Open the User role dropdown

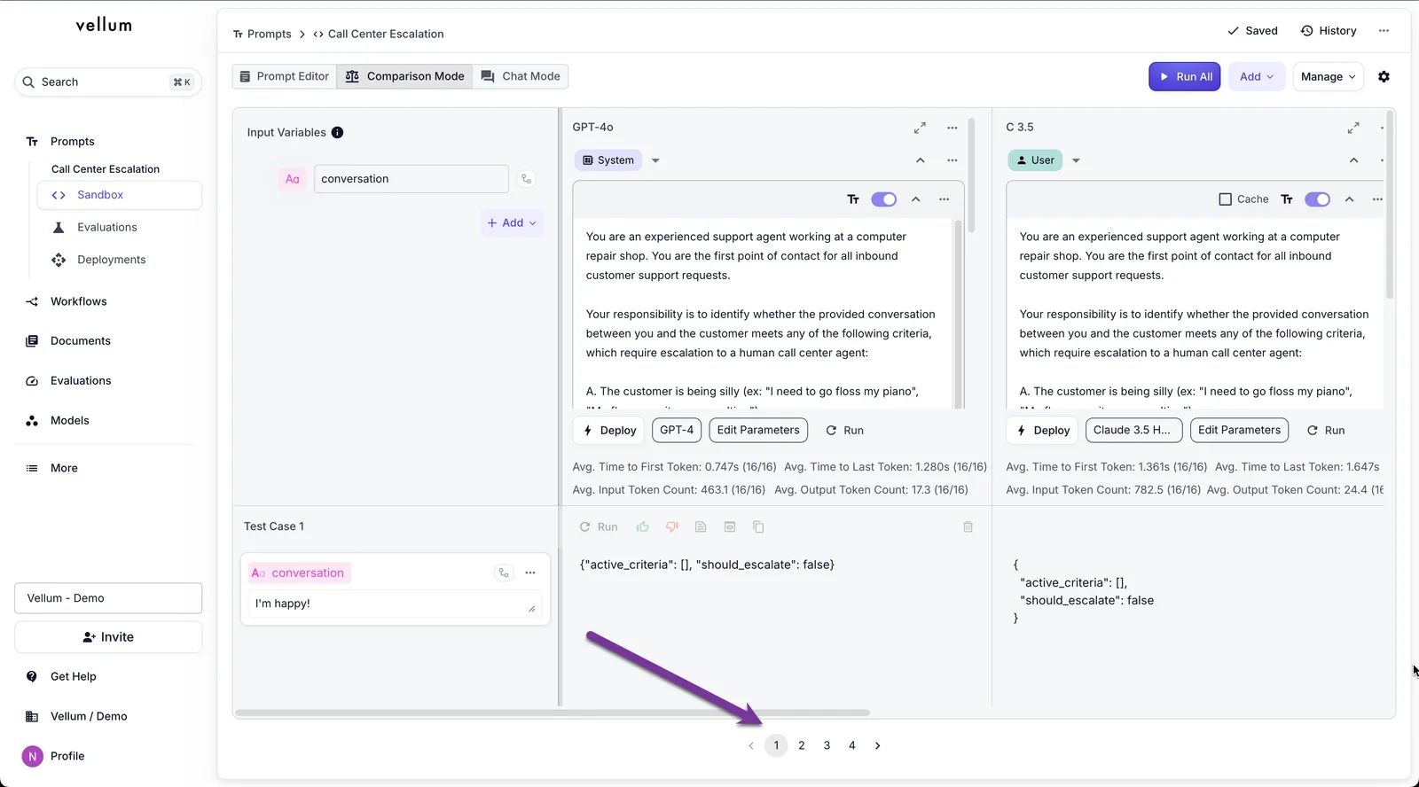(1076, 160)
